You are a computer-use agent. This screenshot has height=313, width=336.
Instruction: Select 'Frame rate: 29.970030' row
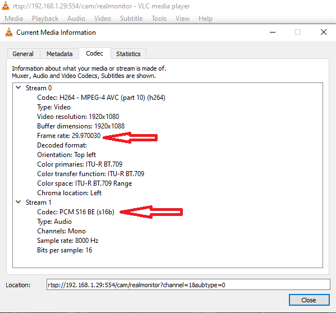[69, 136]
